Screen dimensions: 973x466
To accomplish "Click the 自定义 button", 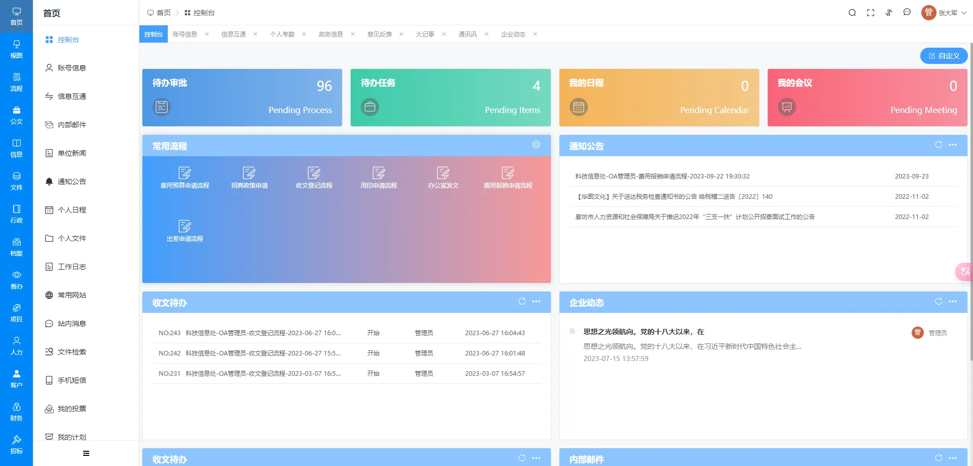I will (944, 56).
